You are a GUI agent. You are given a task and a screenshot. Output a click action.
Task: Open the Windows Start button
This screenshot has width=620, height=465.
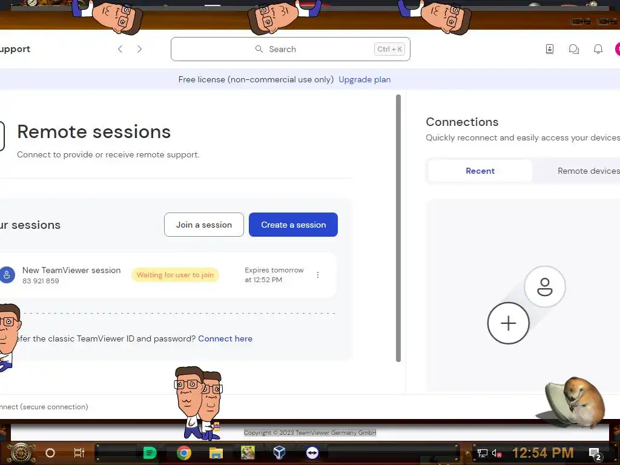pos(21,453)
